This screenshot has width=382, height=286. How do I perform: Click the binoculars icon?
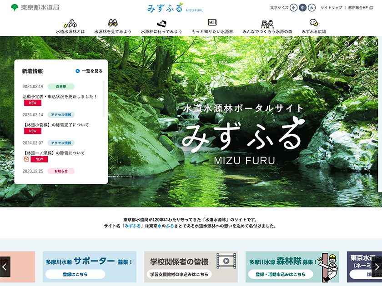point(113,23)
